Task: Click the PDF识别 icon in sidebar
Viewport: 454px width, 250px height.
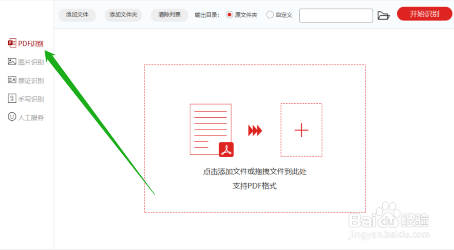Action: [12, 43]
